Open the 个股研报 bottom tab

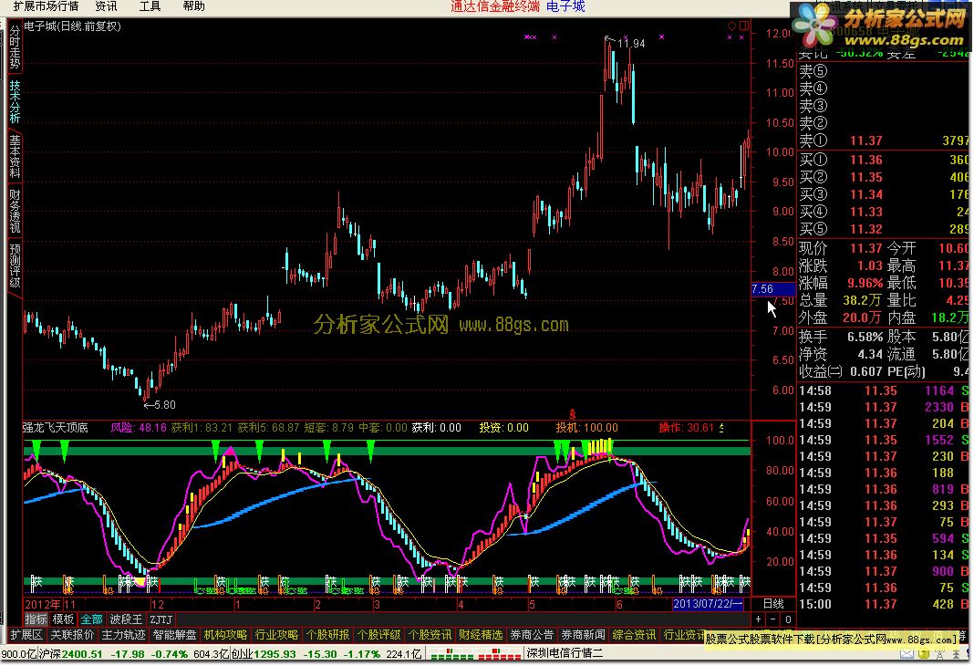[x=328, y=635]
